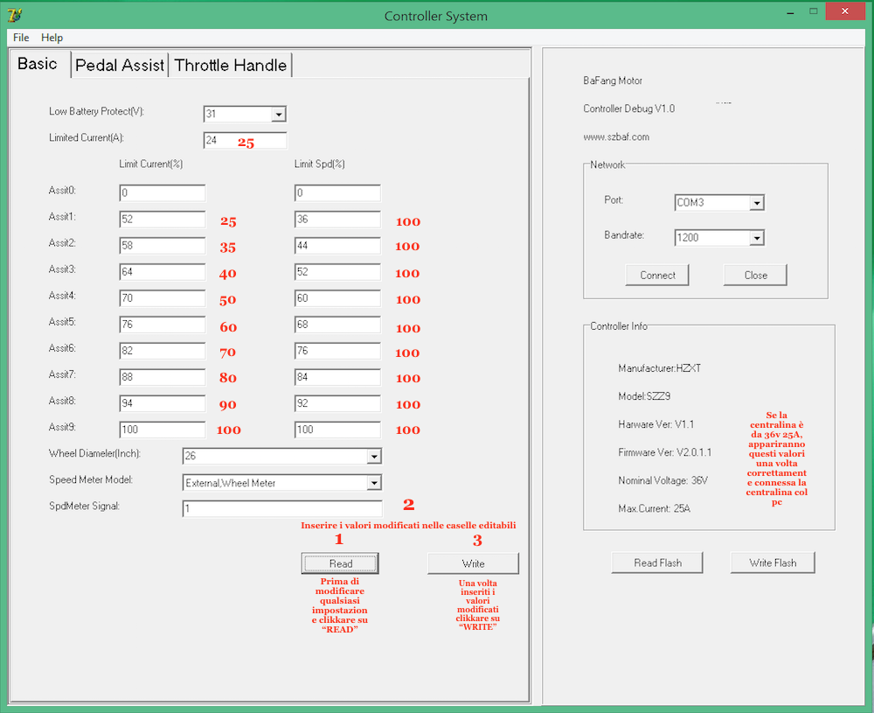Switch to the Basic tab

[38, 64]
